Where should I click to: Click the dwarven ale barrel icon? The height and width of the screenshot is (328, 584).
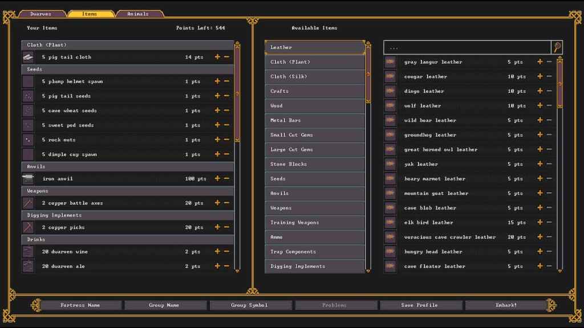(x=27, y=266)
